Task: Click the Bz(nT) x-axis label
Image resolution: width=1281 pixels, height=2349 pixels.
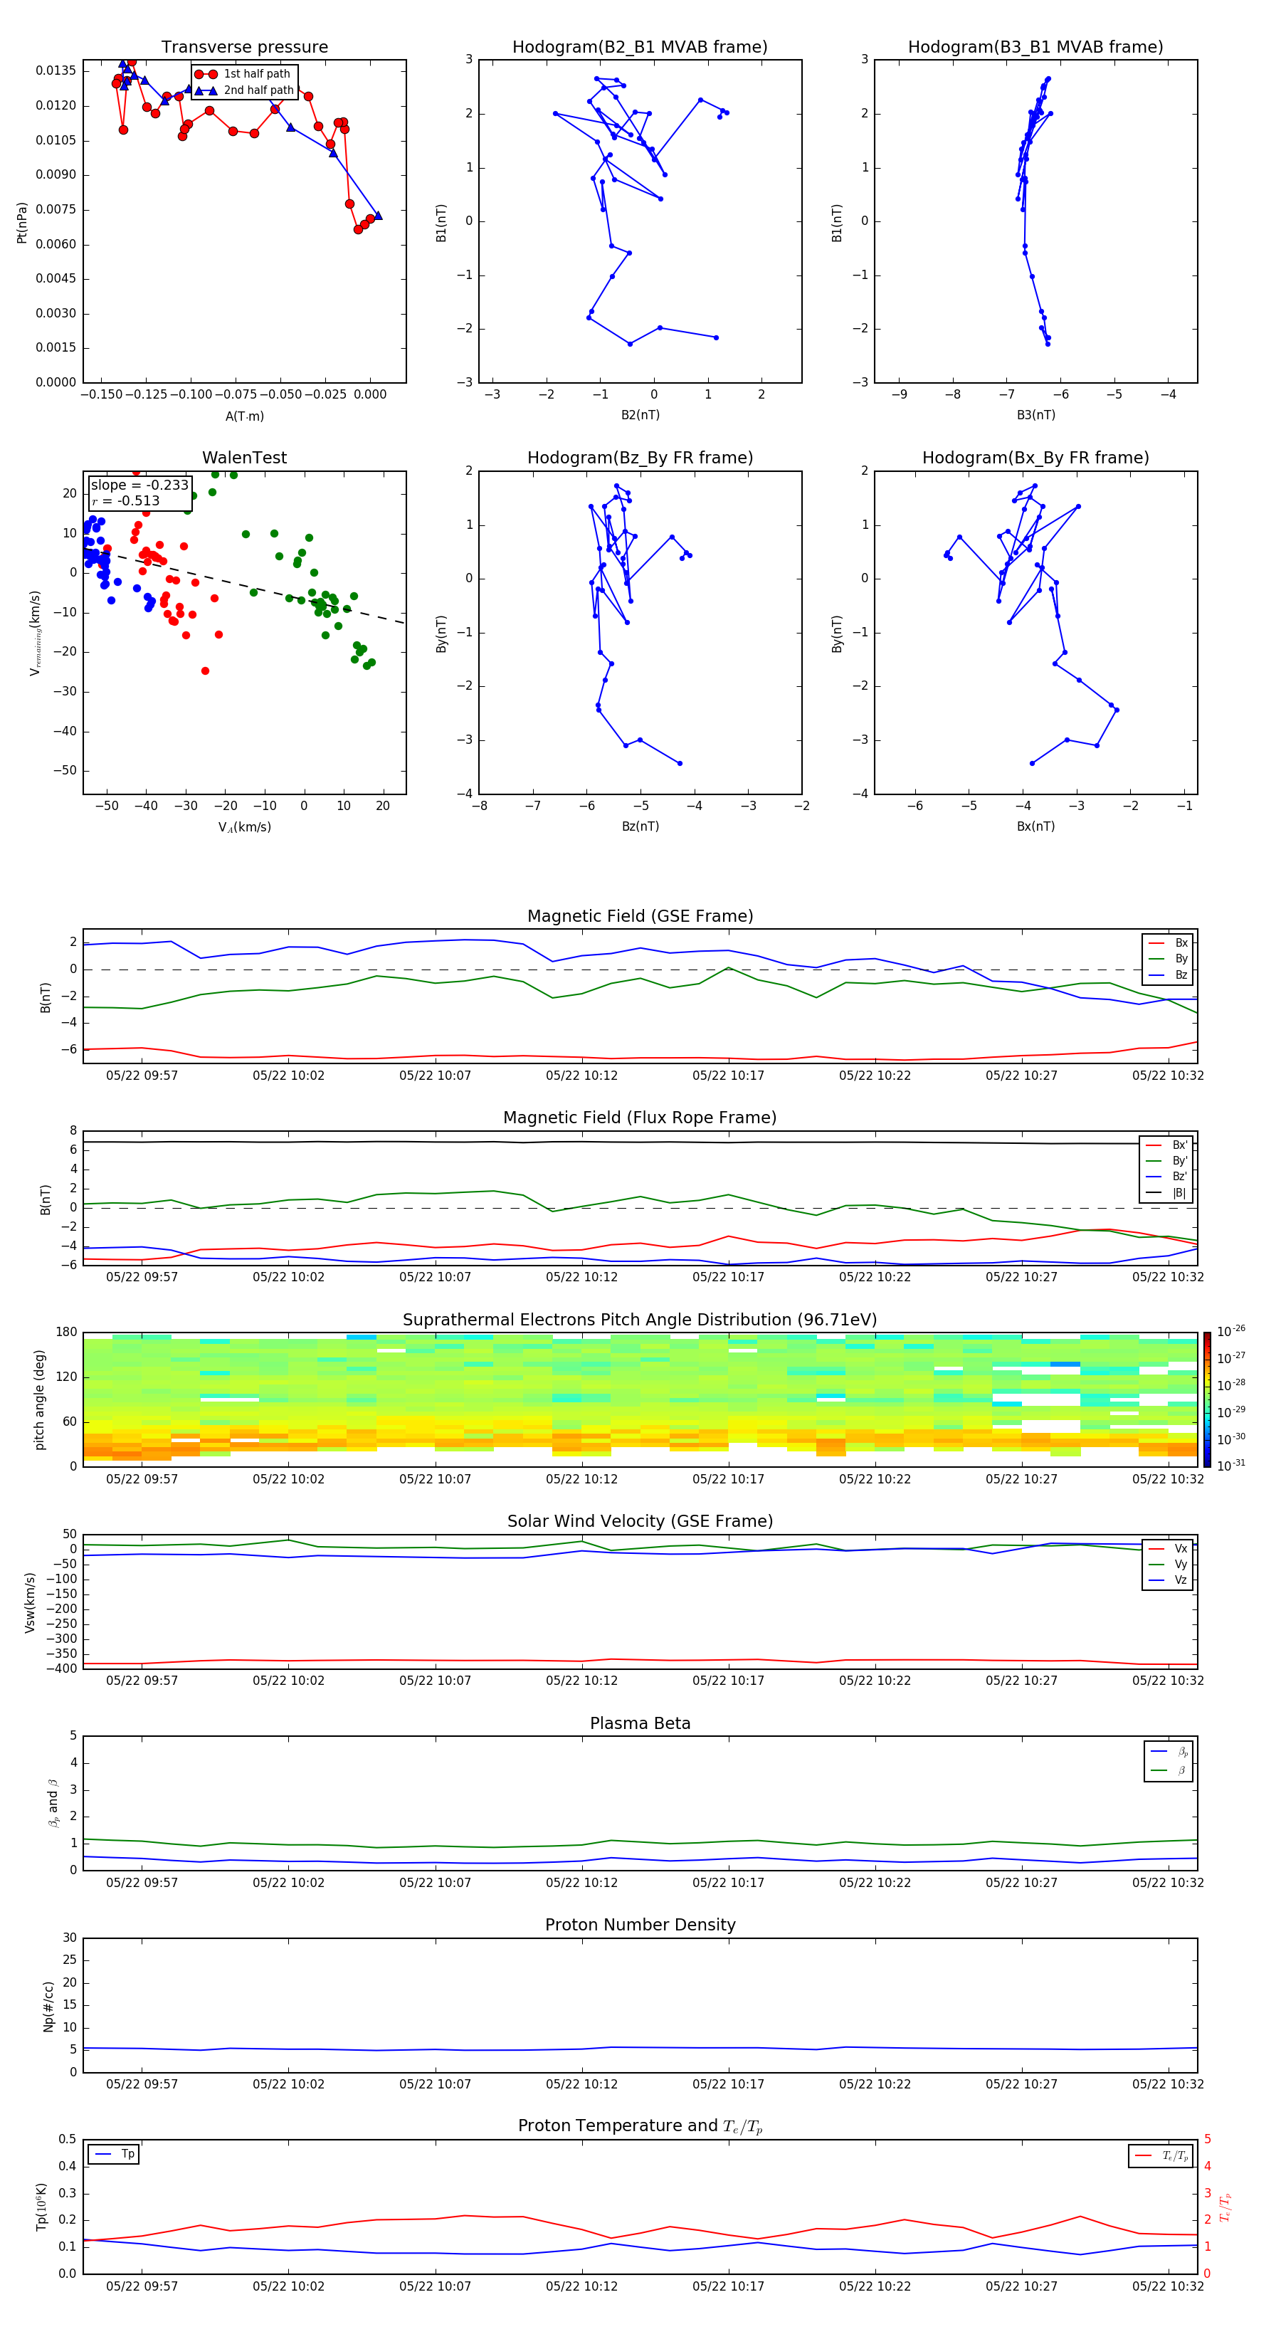Action: pyautogui.click(x=640, y=826)
